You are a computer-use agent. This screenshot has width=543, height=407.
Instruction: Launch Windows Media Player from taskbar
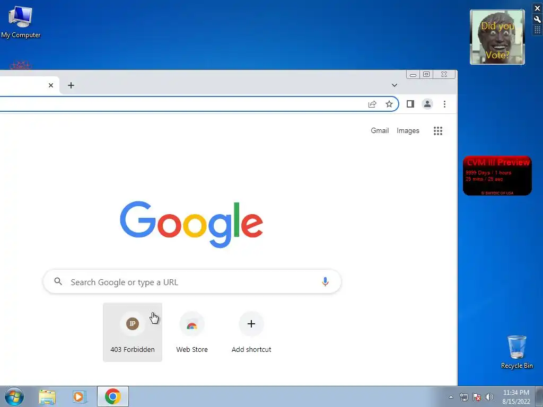click(79, 396)
